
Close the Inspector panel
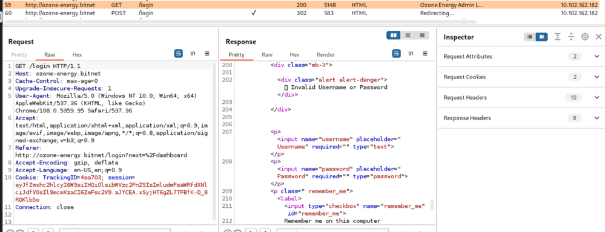[x=598, y=37]
